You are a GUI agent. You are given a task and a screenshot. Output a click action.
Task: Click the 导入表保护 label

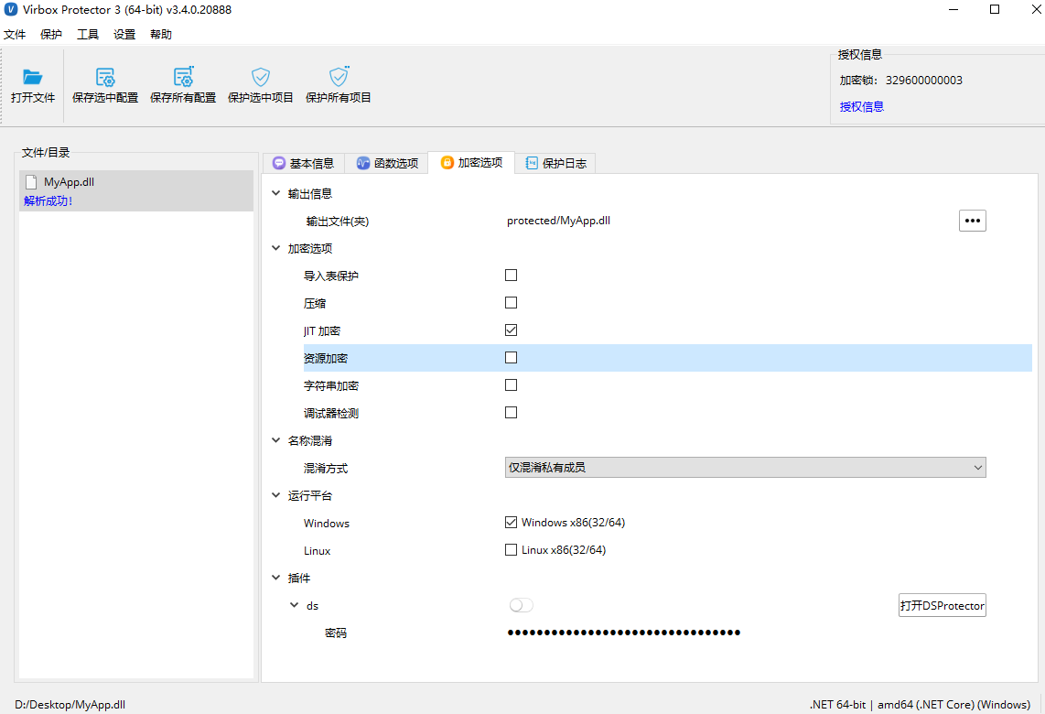pyautogui.click(x=331, y=276)
